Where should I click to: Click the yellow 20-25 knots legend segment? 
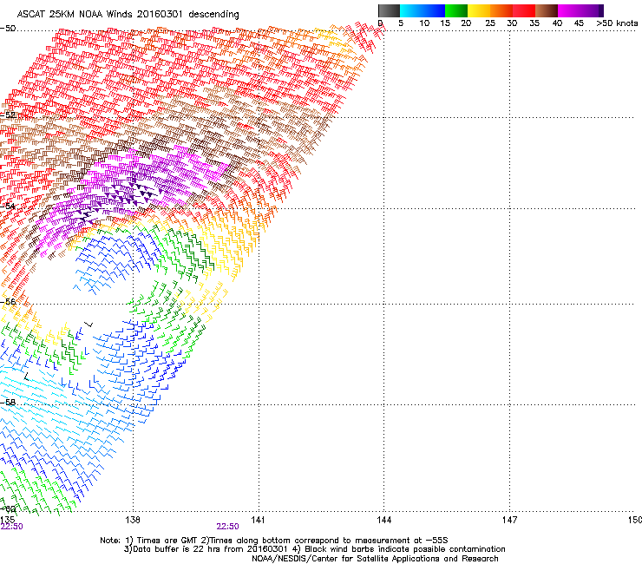(x=479, y=10)
